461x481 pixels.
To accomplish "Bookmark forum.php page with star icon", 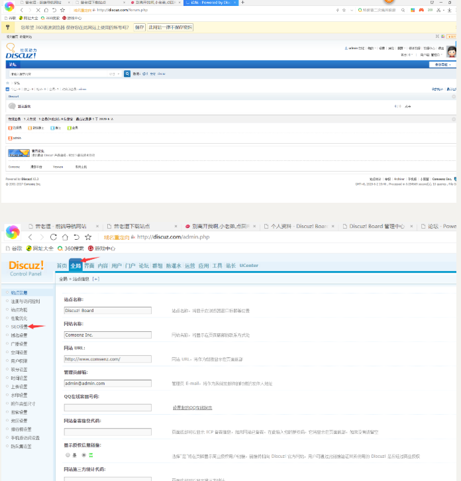I will (x=62, y=10).
